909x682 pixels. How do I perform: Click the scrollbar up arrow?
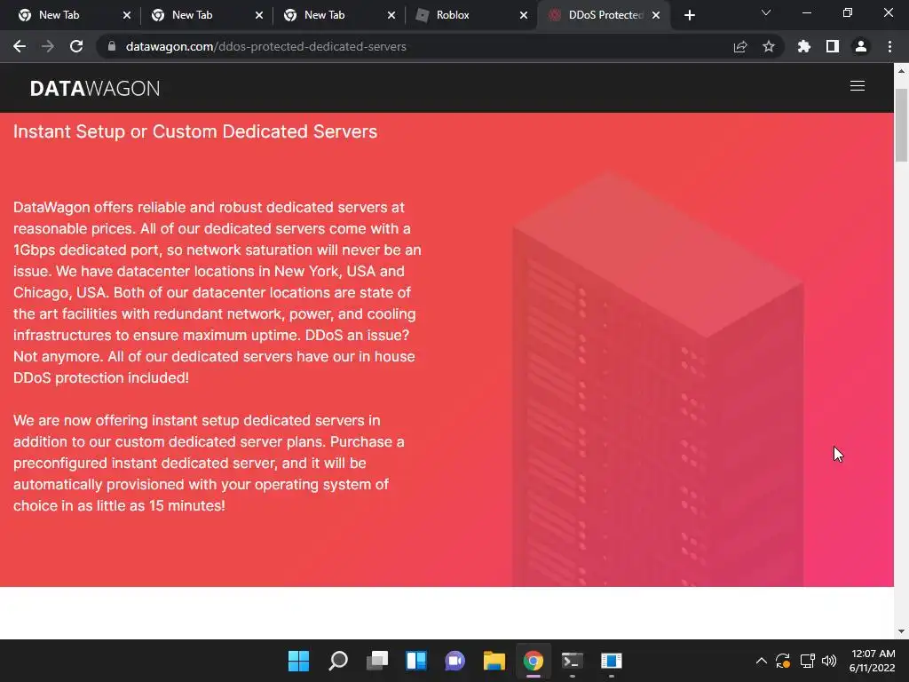pyautogui.click(x=901, y=71)
